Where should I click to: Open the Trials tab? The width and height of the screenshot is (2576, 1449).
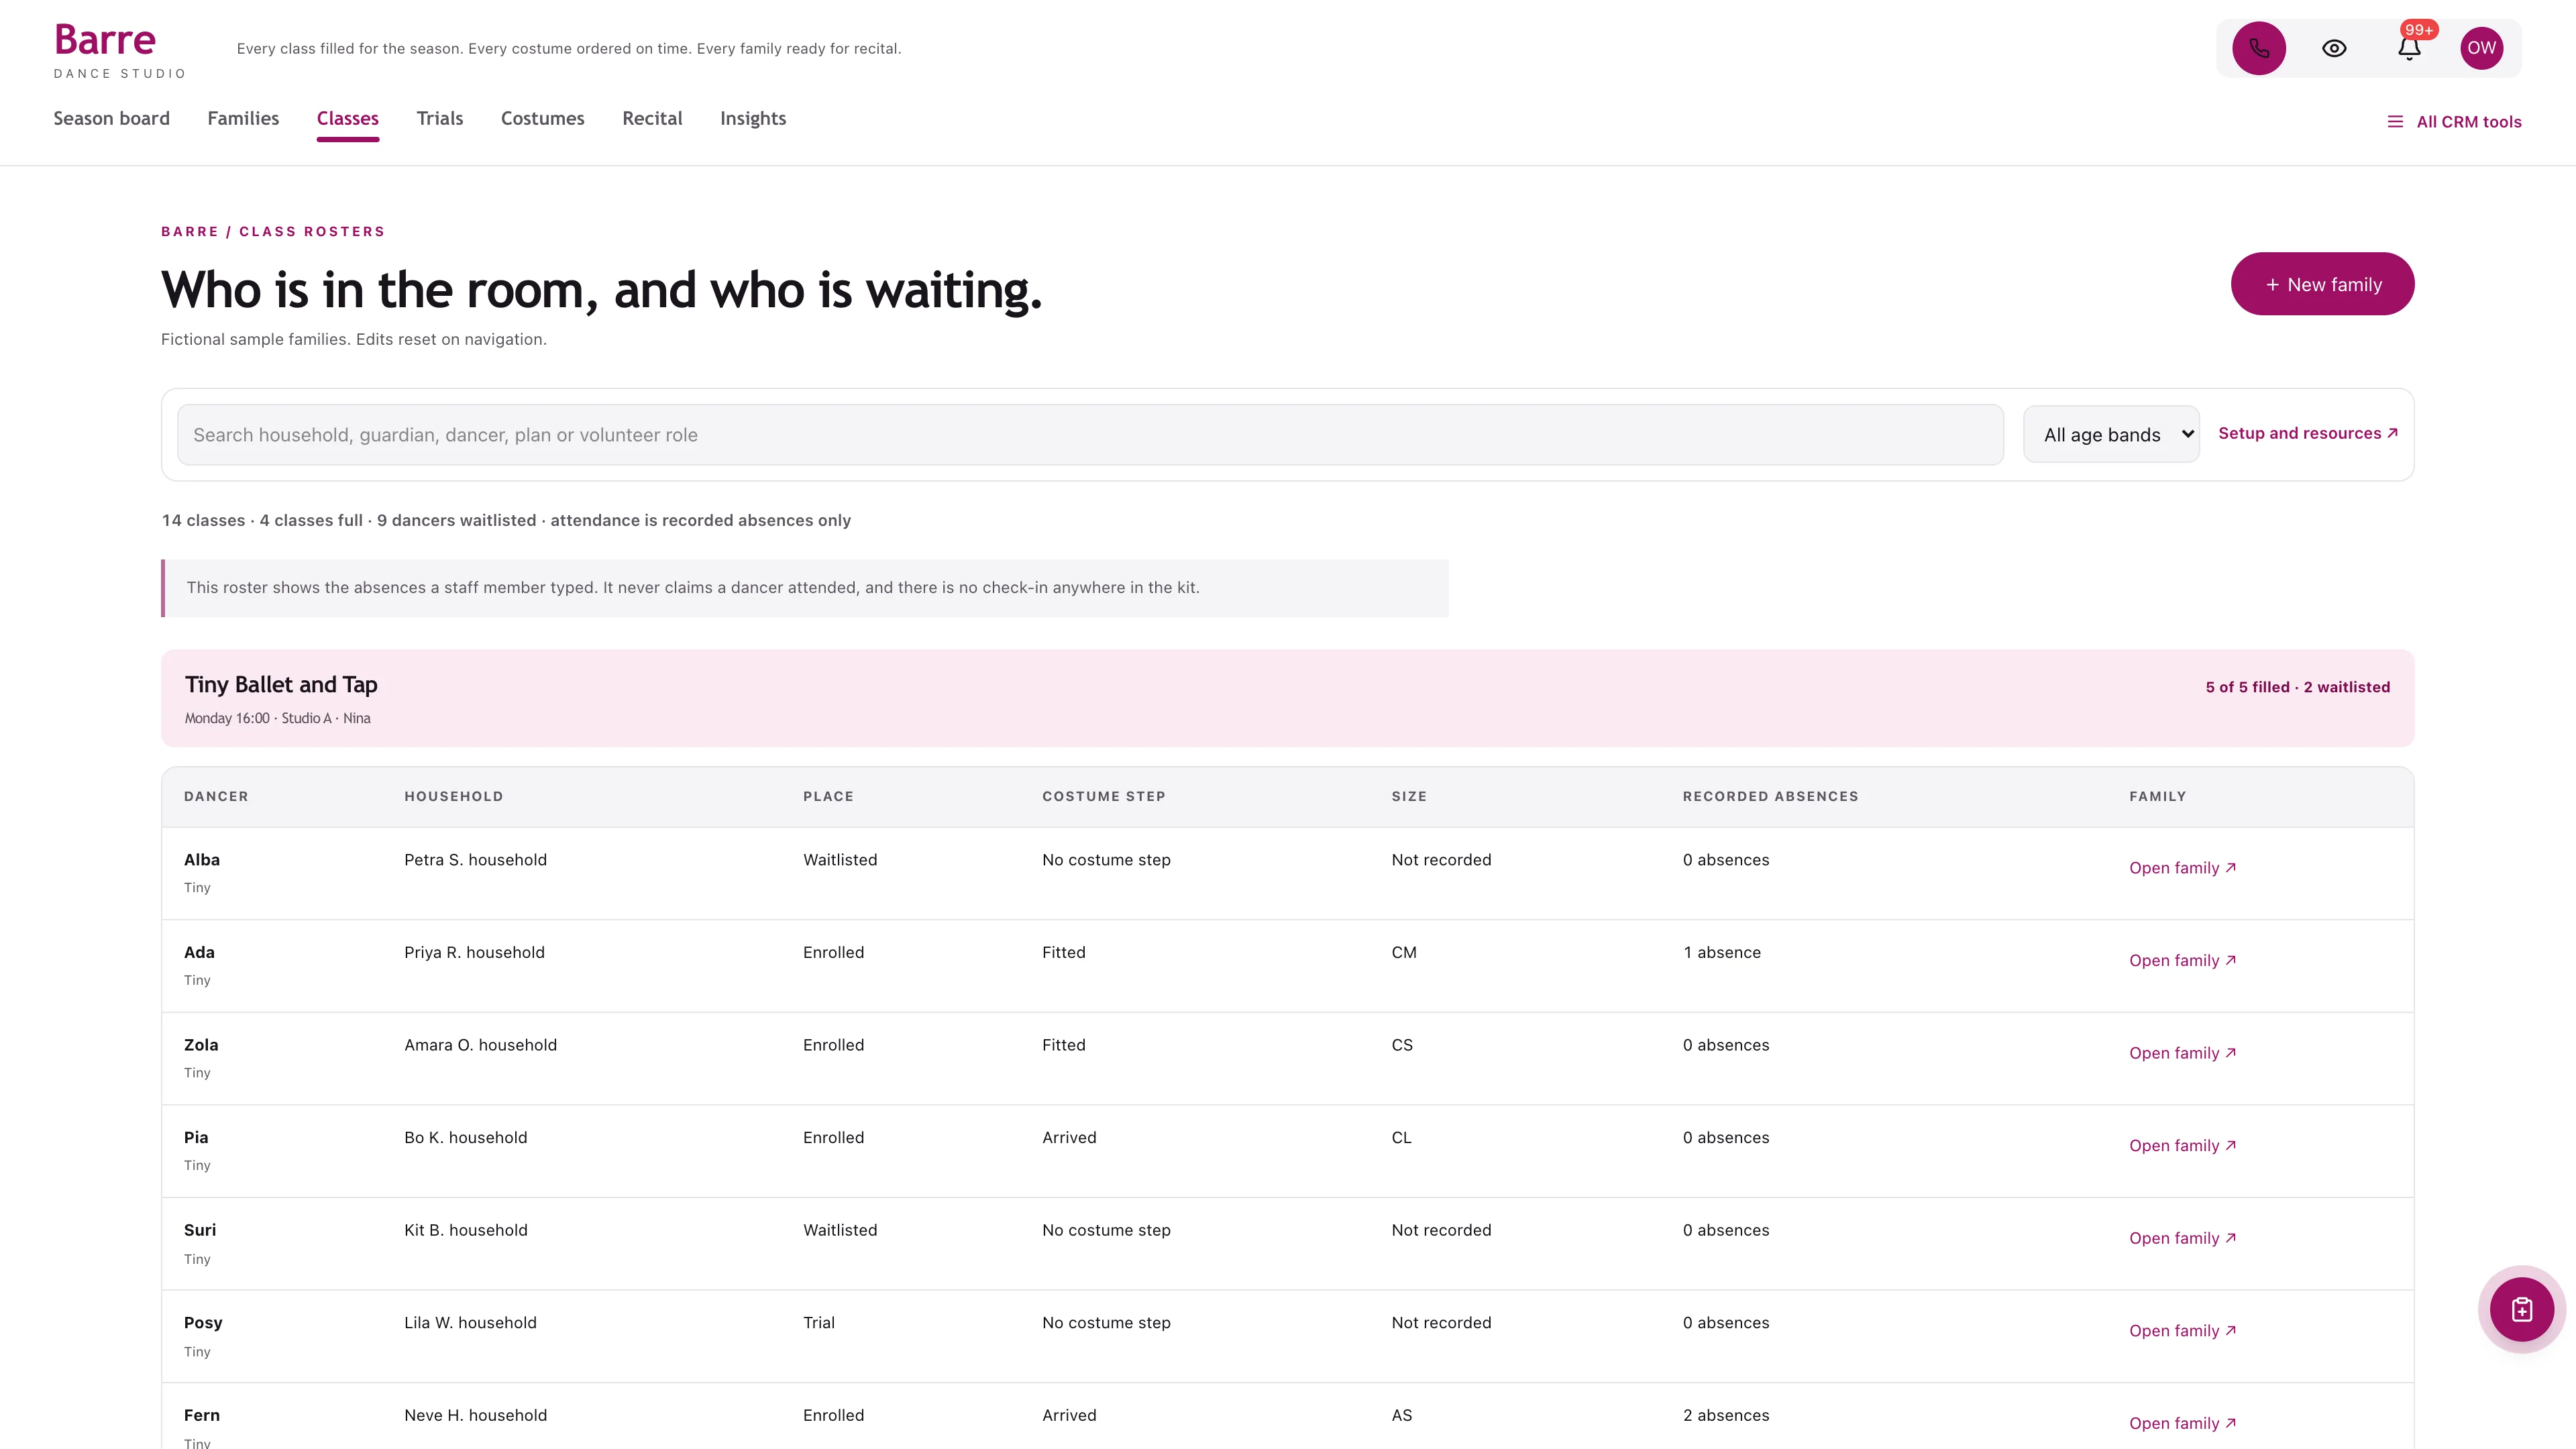[440, 119]
